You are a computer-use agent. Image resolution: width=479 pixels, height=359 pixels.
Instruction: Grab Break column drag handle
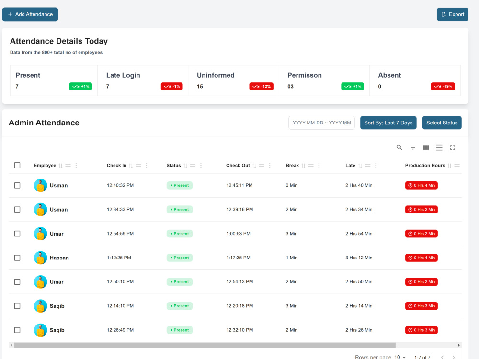[311, 166]
